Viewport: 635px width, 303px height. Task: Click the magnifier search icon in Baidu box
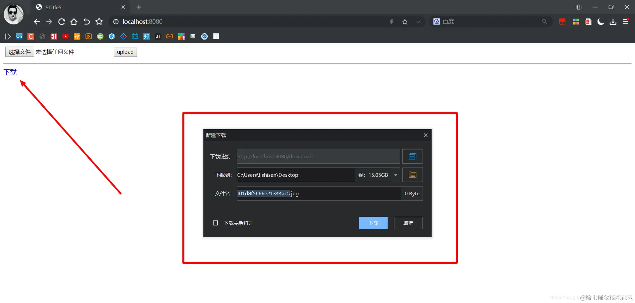pyautogui.click(x=544, y=22)
